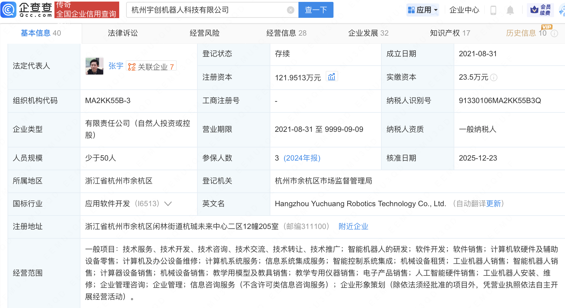Click the legal representative photo thumbnail
565x308 pixels.
(94, 66)
